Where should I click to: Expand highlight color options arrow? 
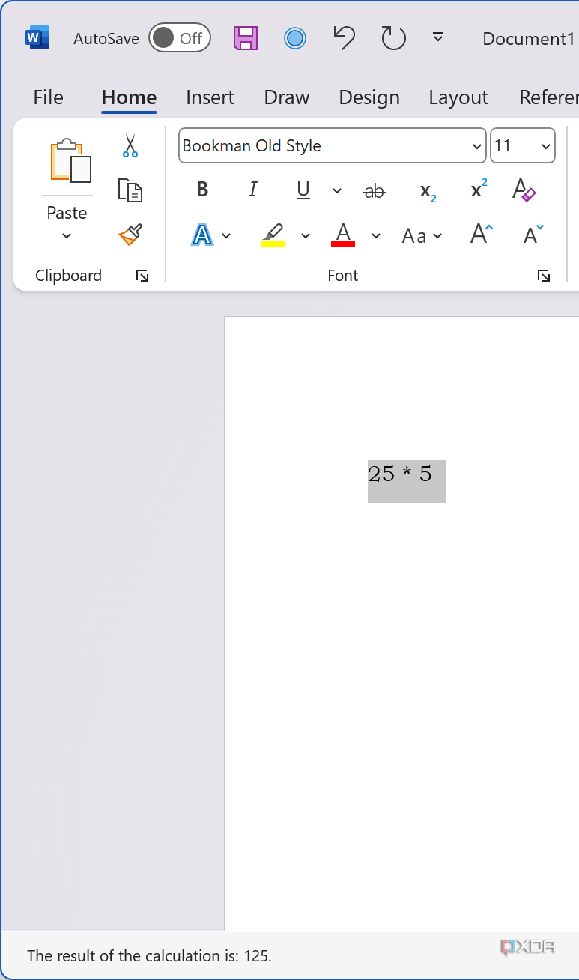(x=306, y=236)
